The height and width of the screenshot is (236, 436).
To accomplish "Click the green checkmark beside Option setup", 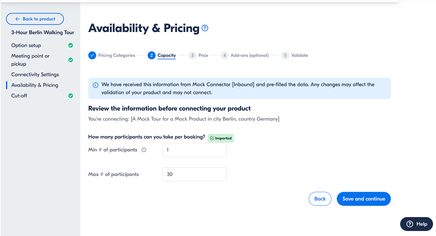I will (71, 45).
